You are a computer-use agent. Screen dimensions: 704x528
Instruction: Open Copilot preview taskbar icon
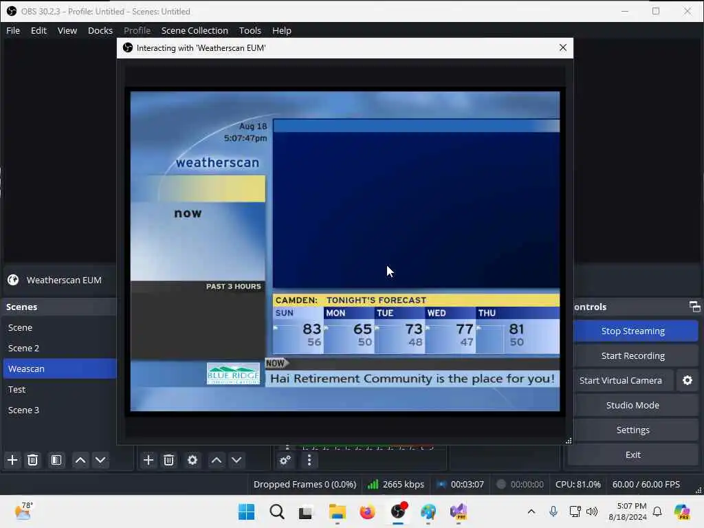682,511
